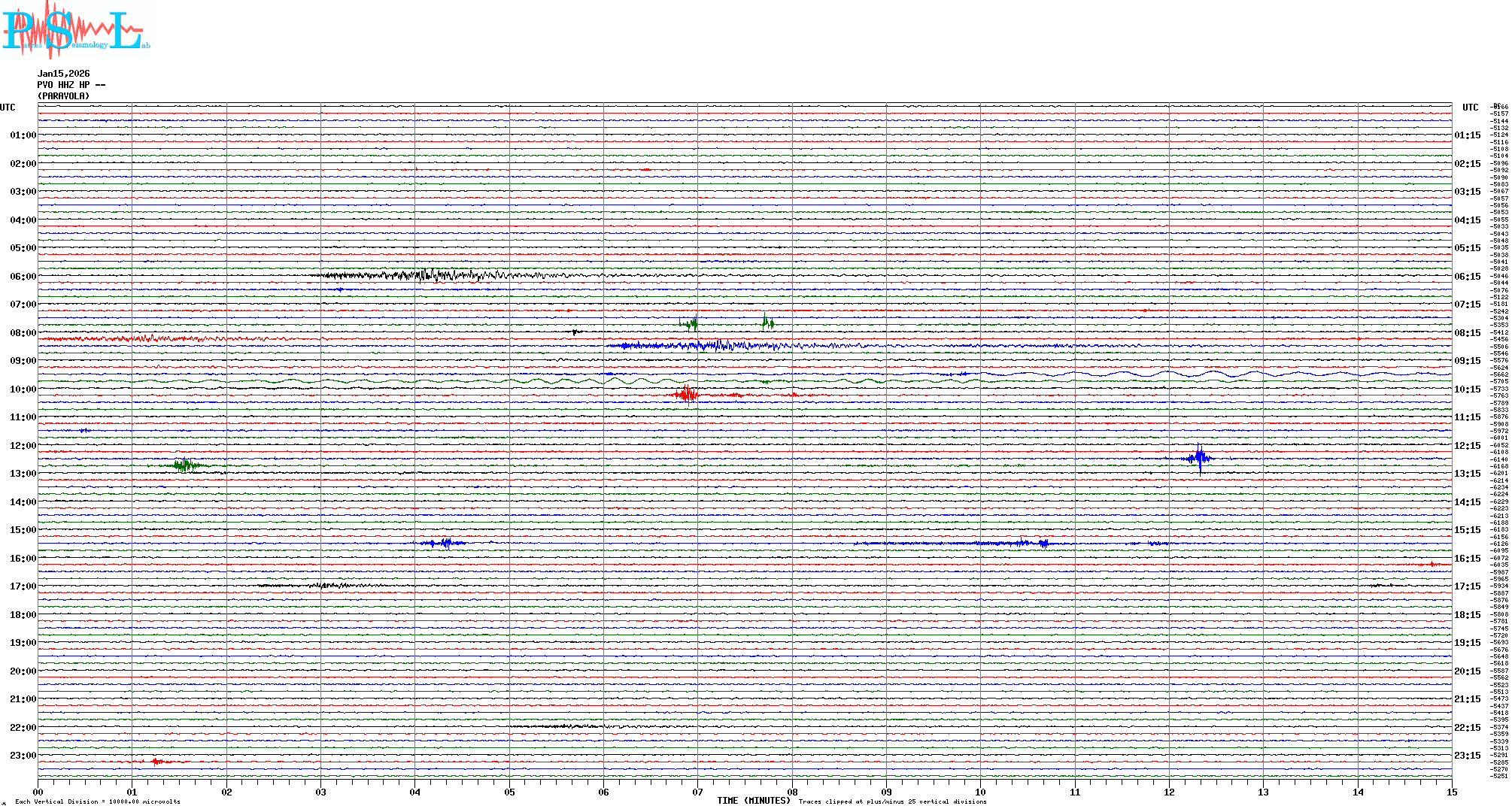The height and width of the screenshot is (812, 1512).
Task: Click the traces clipped footnote text
Action: click(x=892, y=801)
